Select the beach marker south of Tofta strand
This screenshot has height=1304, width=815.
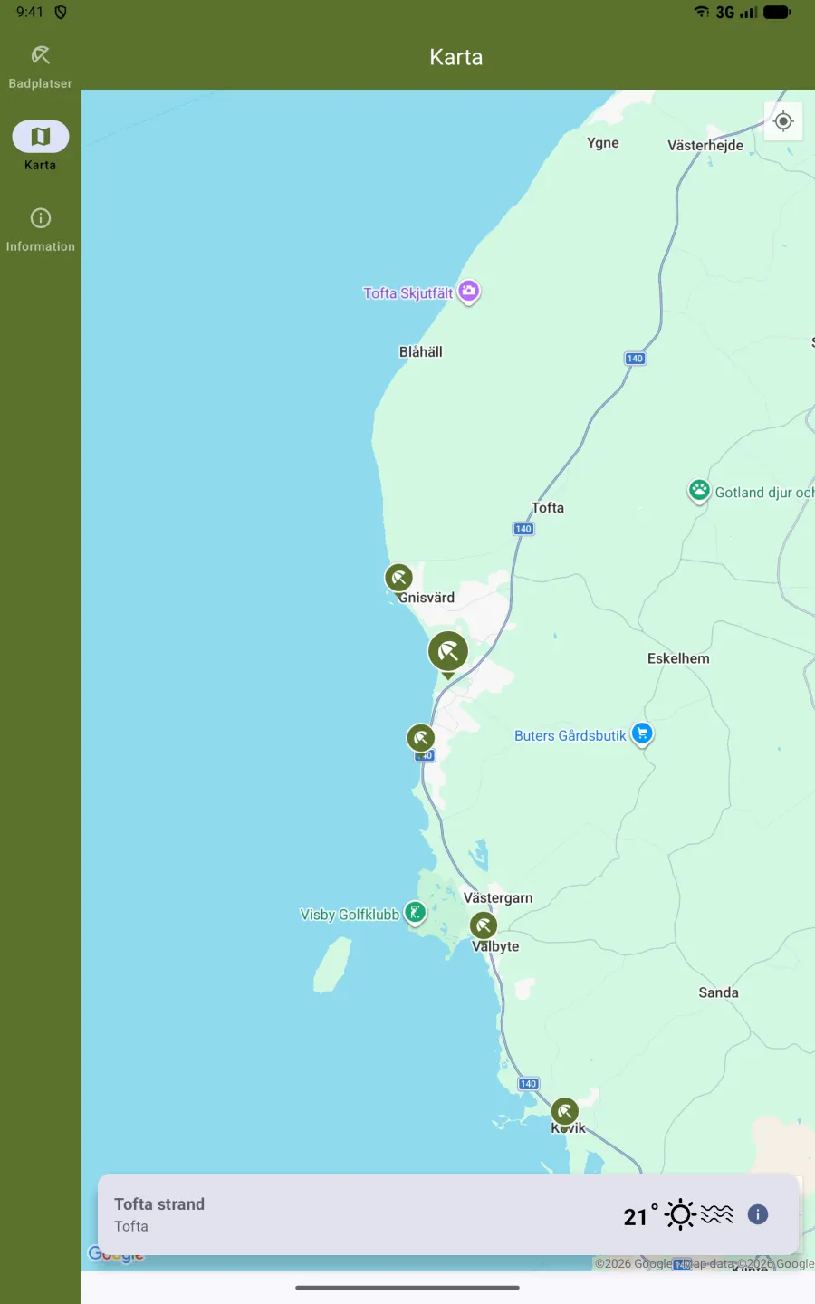420,738
